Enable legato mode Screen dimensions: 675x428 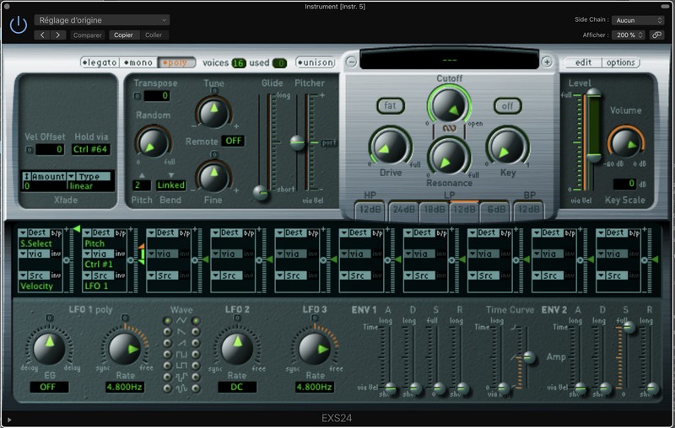[100, 62]
